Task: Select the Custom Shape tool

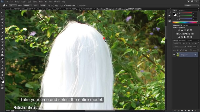Action: click(x=2, y=68)
